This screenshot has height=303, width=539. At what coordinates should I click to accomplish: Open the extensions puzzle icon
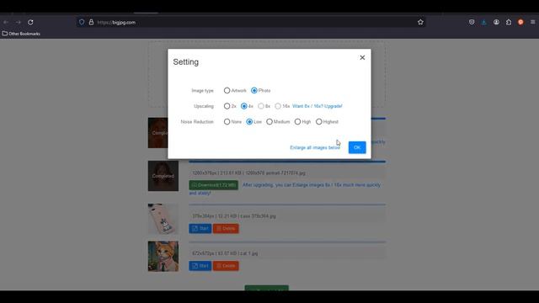(x=509, y=22)
